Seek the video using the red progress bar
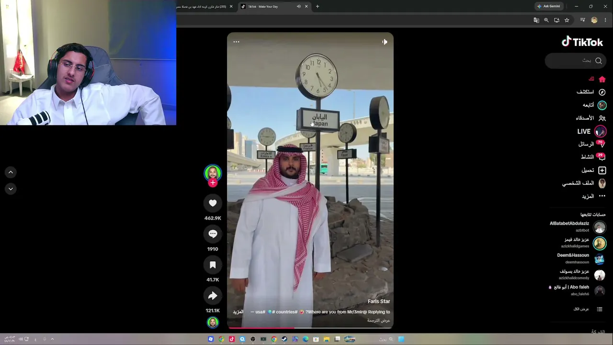Viewport: 613px width, 345px height. 310,328
